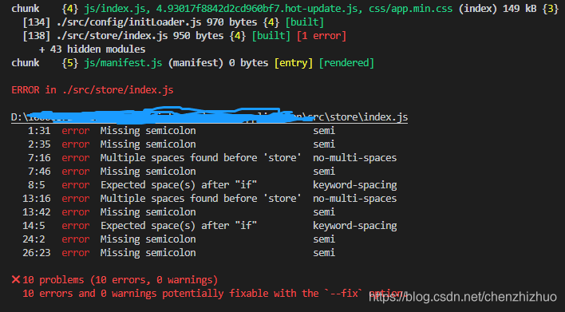Screen dimensions: 565x312
Task: Click '+ 43 hidden modules' line
Action: pyautogui.click(x=93, y=49)
